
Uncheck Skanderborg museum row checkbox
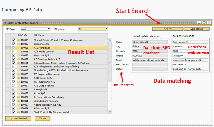(x=14, y=101)
